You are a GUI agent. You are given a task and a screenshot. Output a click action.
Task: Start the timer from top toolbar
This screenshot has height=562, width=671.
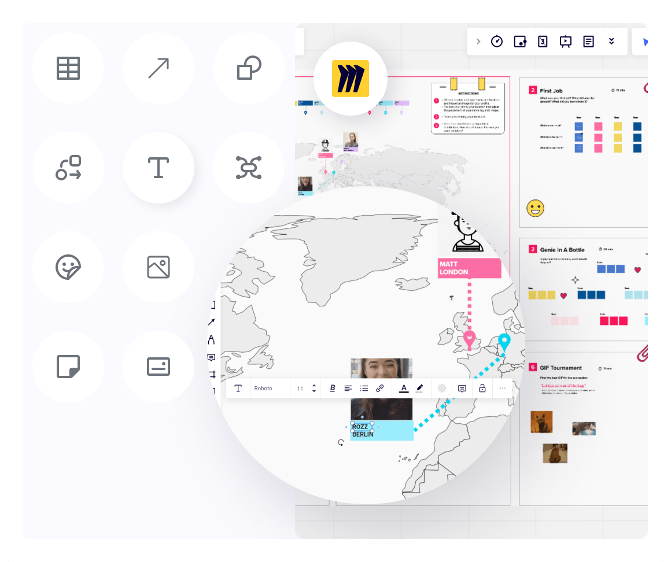coord(497,42)
